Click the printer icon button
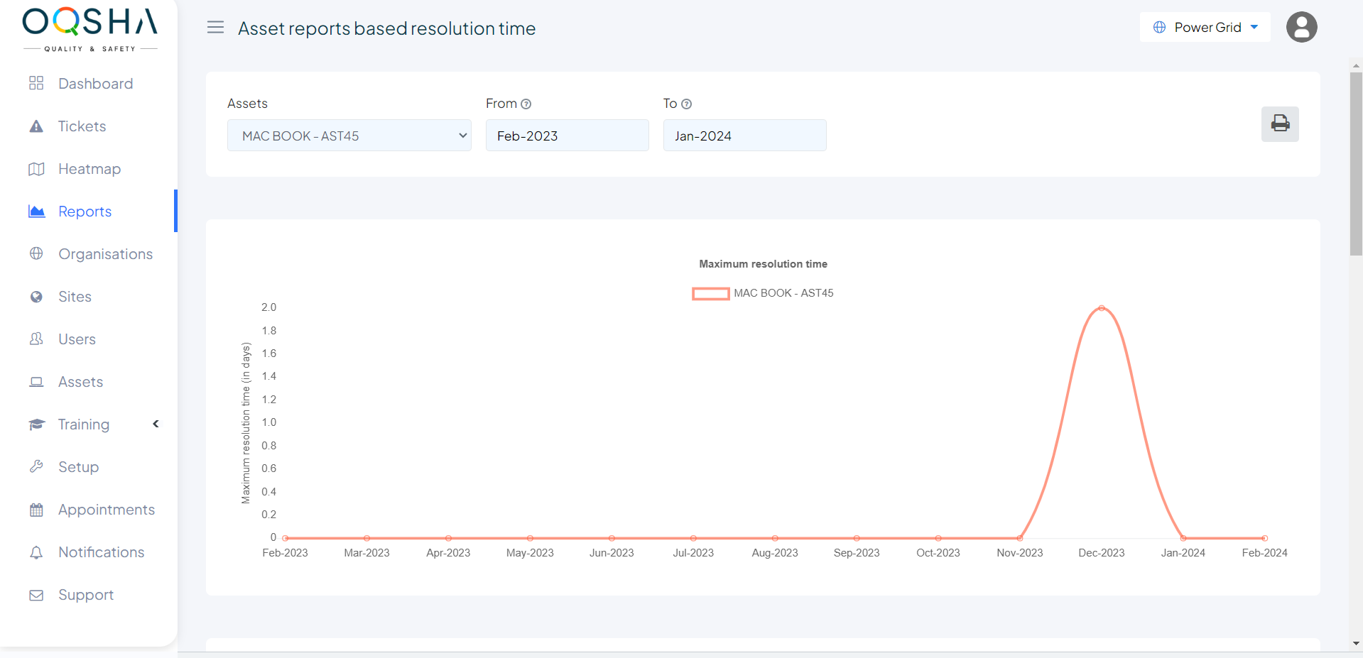1363x658 pixels. point(1280,124)
